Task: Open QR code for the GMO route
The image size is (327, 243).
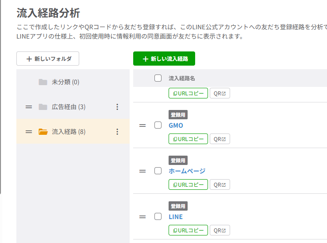Action: [x=220, y=139]
